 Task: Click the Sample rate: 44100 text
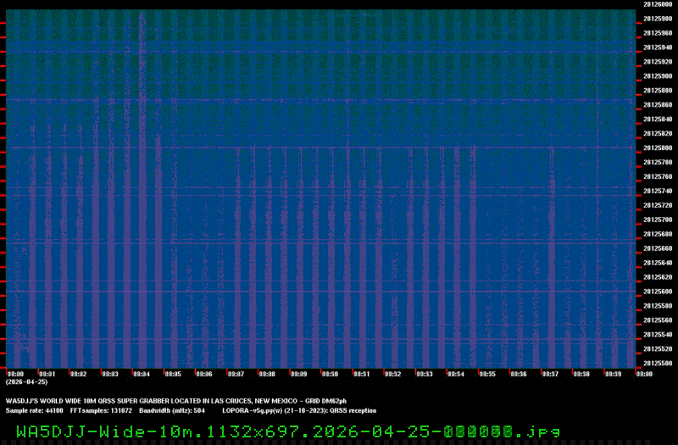[34, 409]
